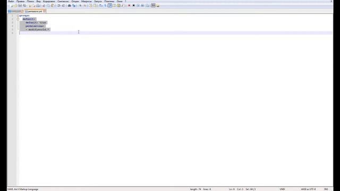The height and width of the screenshot is (191, 340).
Task: Toggle the Function List icon
Action: pos(123,6)
